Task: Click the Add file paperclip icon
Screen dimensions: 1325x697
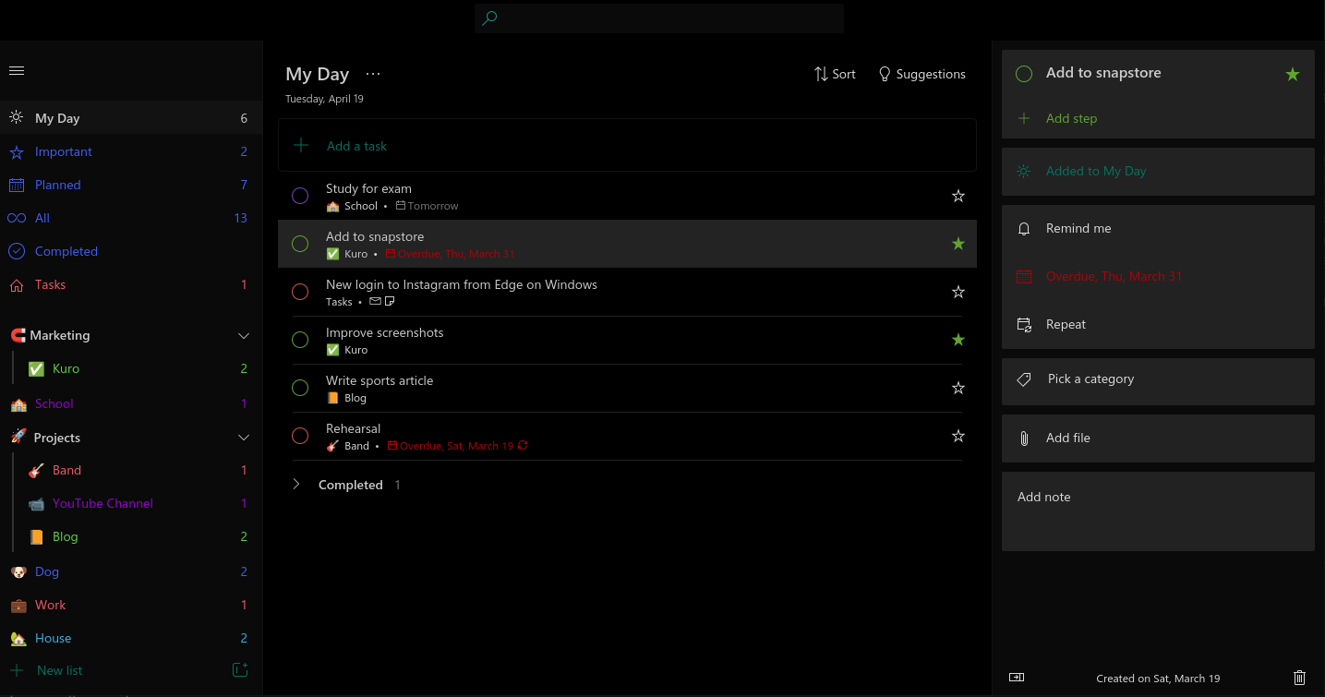Action: [1023, 438]
